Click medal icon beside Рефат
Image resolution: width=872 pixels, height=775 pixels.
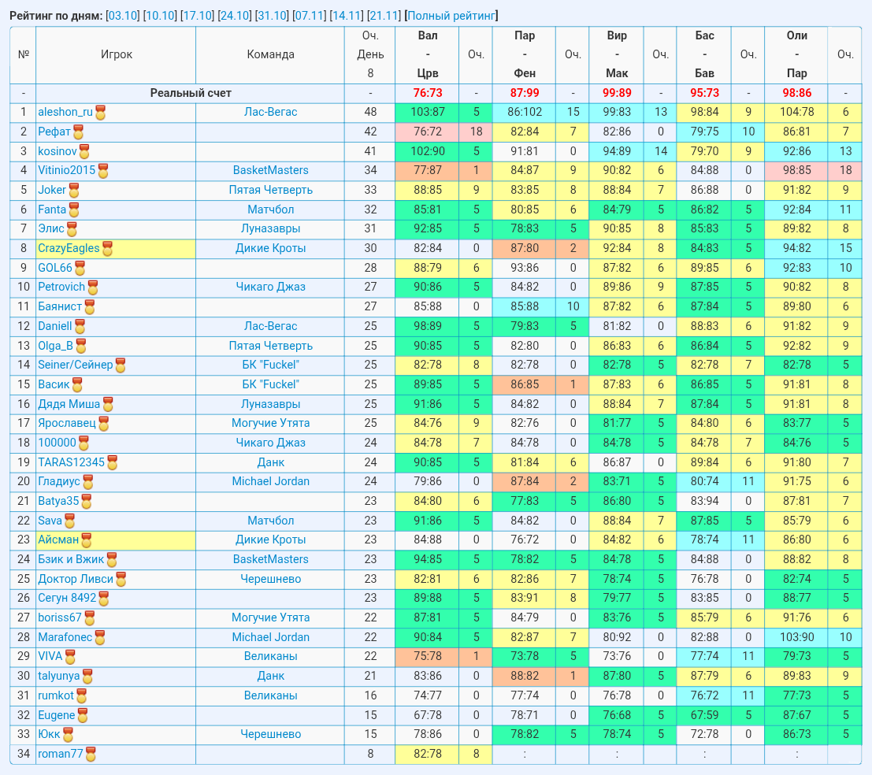tap(79, 132)
